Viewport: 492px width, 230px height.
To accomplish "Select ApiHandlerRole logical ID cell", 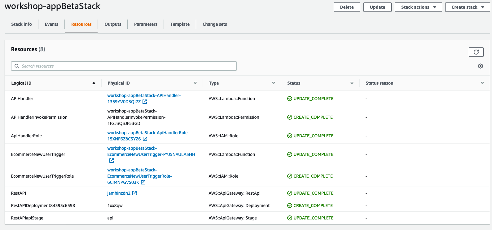I will pyautogui.click(x=26, y=136).
